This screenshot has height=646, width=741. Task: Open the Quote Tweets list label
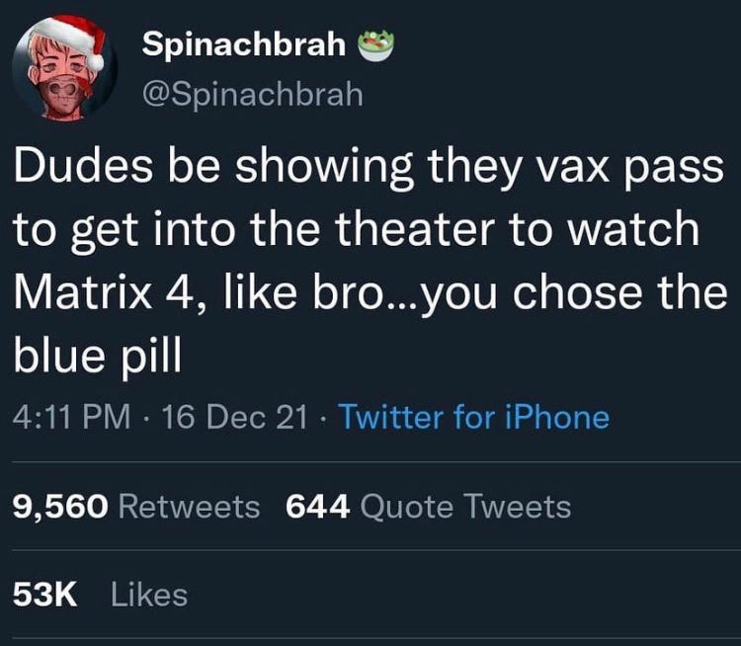coord(465,507)
